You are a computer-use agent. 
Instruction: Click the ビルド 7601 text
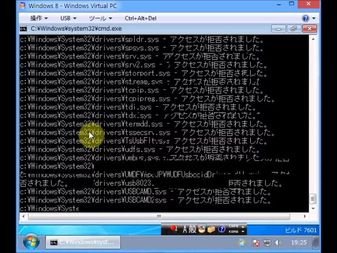click(301, 230)
